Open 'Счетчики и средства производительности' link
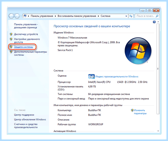The height and width of the screenshot is (141, 168). [x=26, y=126]
